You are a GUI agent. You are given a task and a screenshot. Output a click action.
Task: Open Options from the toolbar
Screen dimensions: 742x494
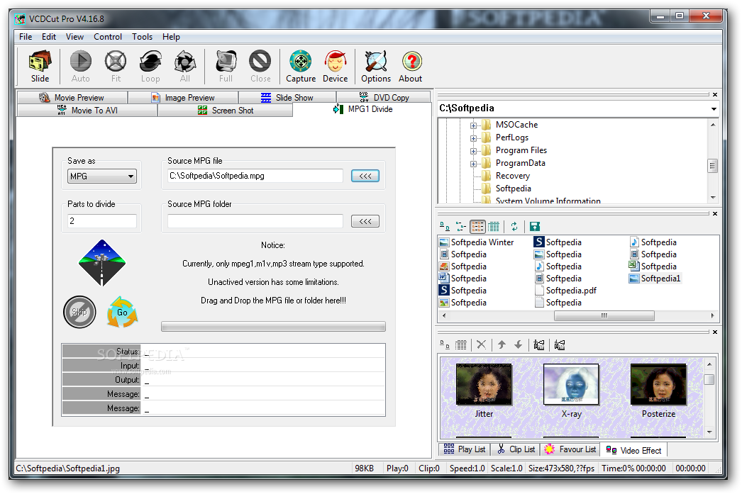(x=376, y=67)
